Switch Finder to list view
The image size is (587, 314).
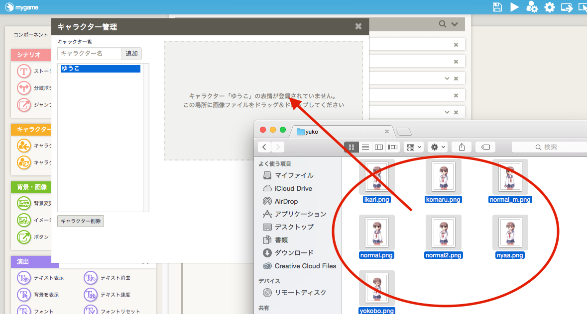pos(365,147)
